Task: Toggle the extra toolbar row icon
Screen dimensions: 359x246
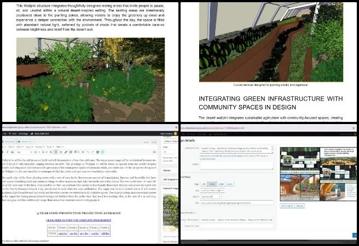Action: (97, 152)
